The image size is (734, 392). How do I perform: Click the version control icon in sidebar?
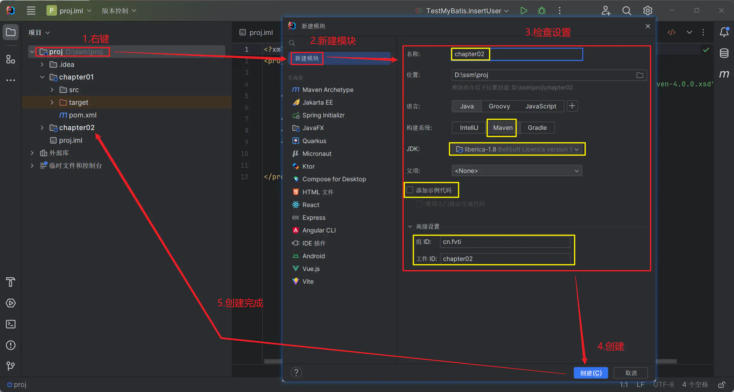[11, 366]
